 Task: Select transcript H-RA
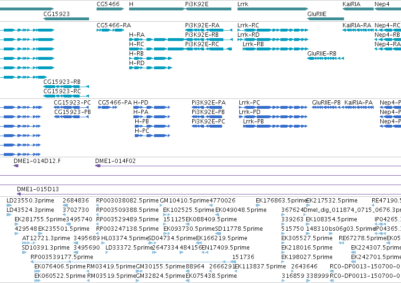coord(157,40)
